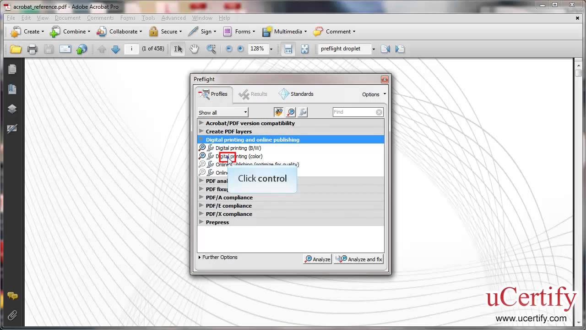This screenshot has width=586, height=330.
Task: Click the preflight droplet search field
Action: click(x=344, y=49)
